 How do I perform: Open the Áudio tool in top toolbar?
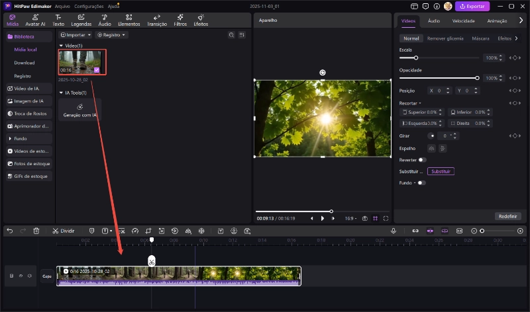click(x=105, y=20)
